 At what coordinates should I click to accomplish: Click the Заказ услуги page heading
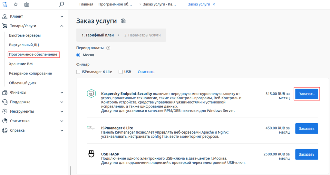pyautogui.click(x=96, y=21)
